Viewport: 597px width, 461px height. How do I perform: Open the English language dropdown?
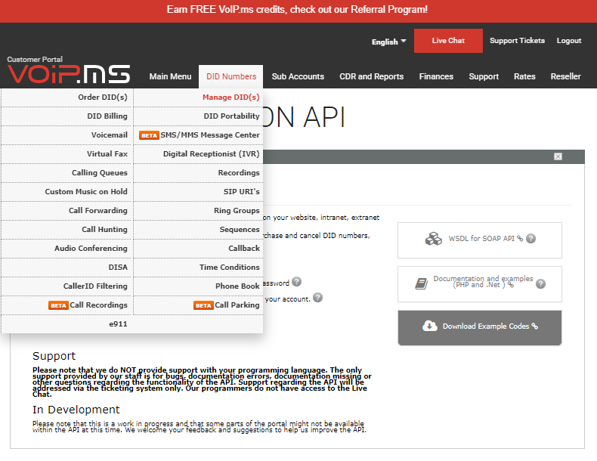click(388, 42)
